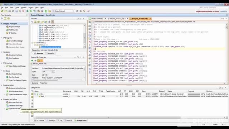Image resolution: width=229 pixels, height=129 pixels.
Task: Click back green arrow in Source File Properties
Action: tap(32, 61)
